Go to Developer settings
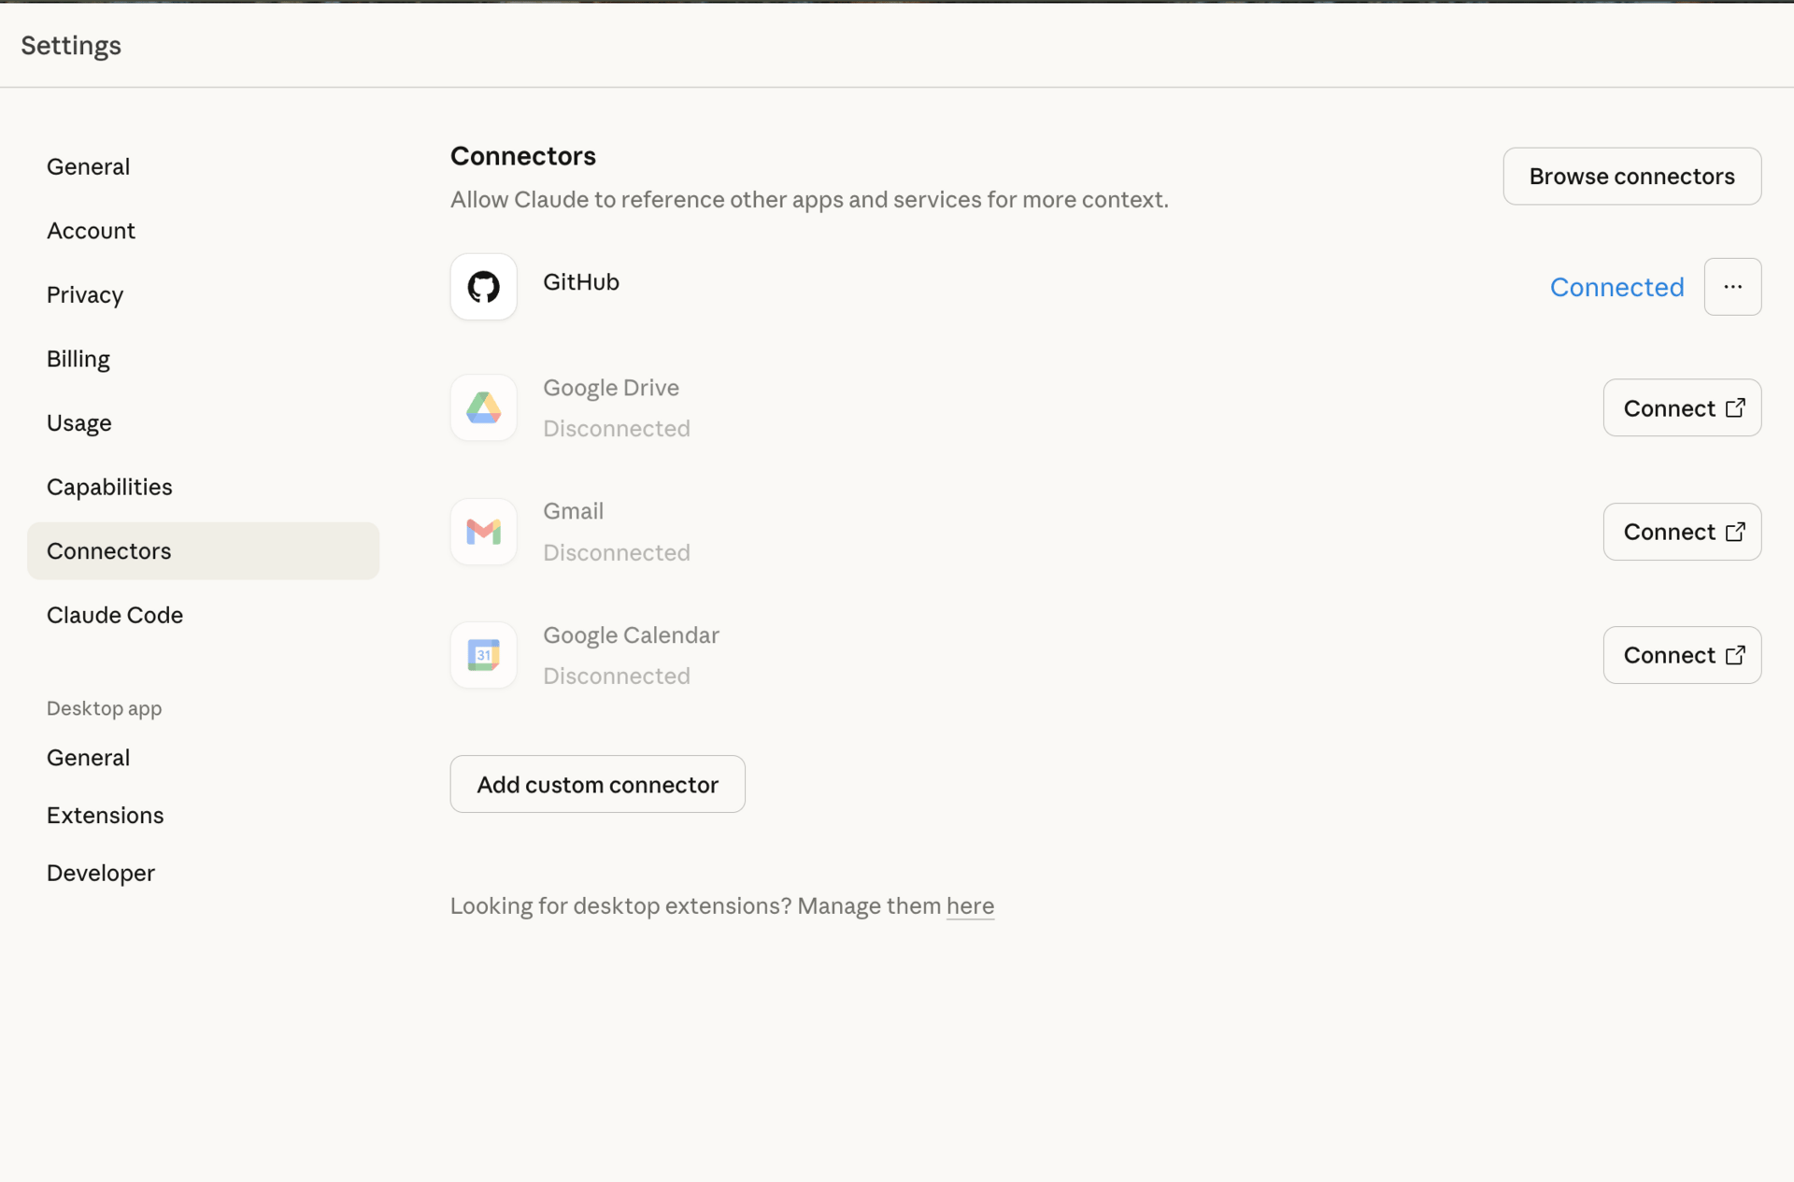This screenshot has width=1794, height=1182. pos(101,874)
